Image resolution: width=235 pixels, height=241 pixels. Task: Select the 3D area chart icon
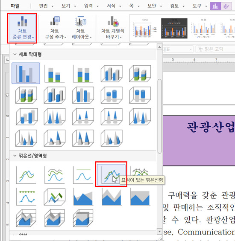click(26, 218)
